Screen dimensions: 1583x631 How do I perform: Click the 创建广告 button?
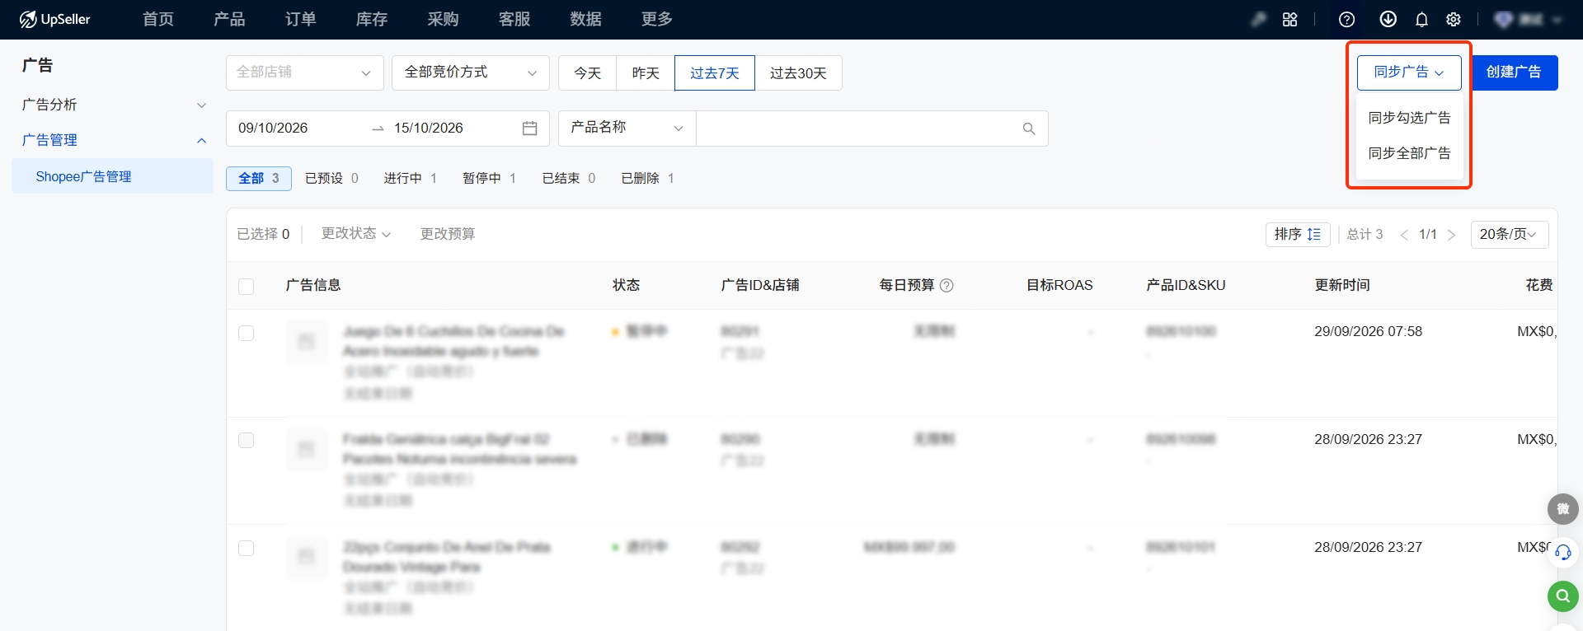pyautogui.click(x=1514, y=72)
